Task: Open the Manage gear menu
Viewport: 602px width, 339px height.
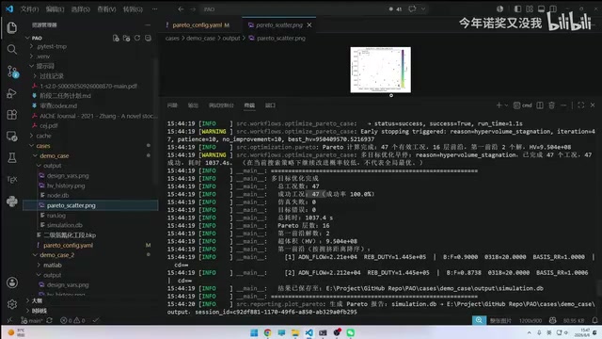Action: [12, 304]
